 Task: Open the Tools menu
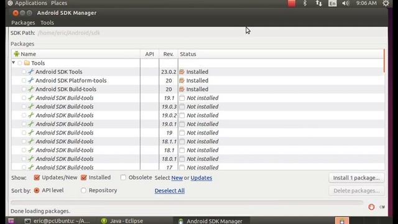[47, 22]
